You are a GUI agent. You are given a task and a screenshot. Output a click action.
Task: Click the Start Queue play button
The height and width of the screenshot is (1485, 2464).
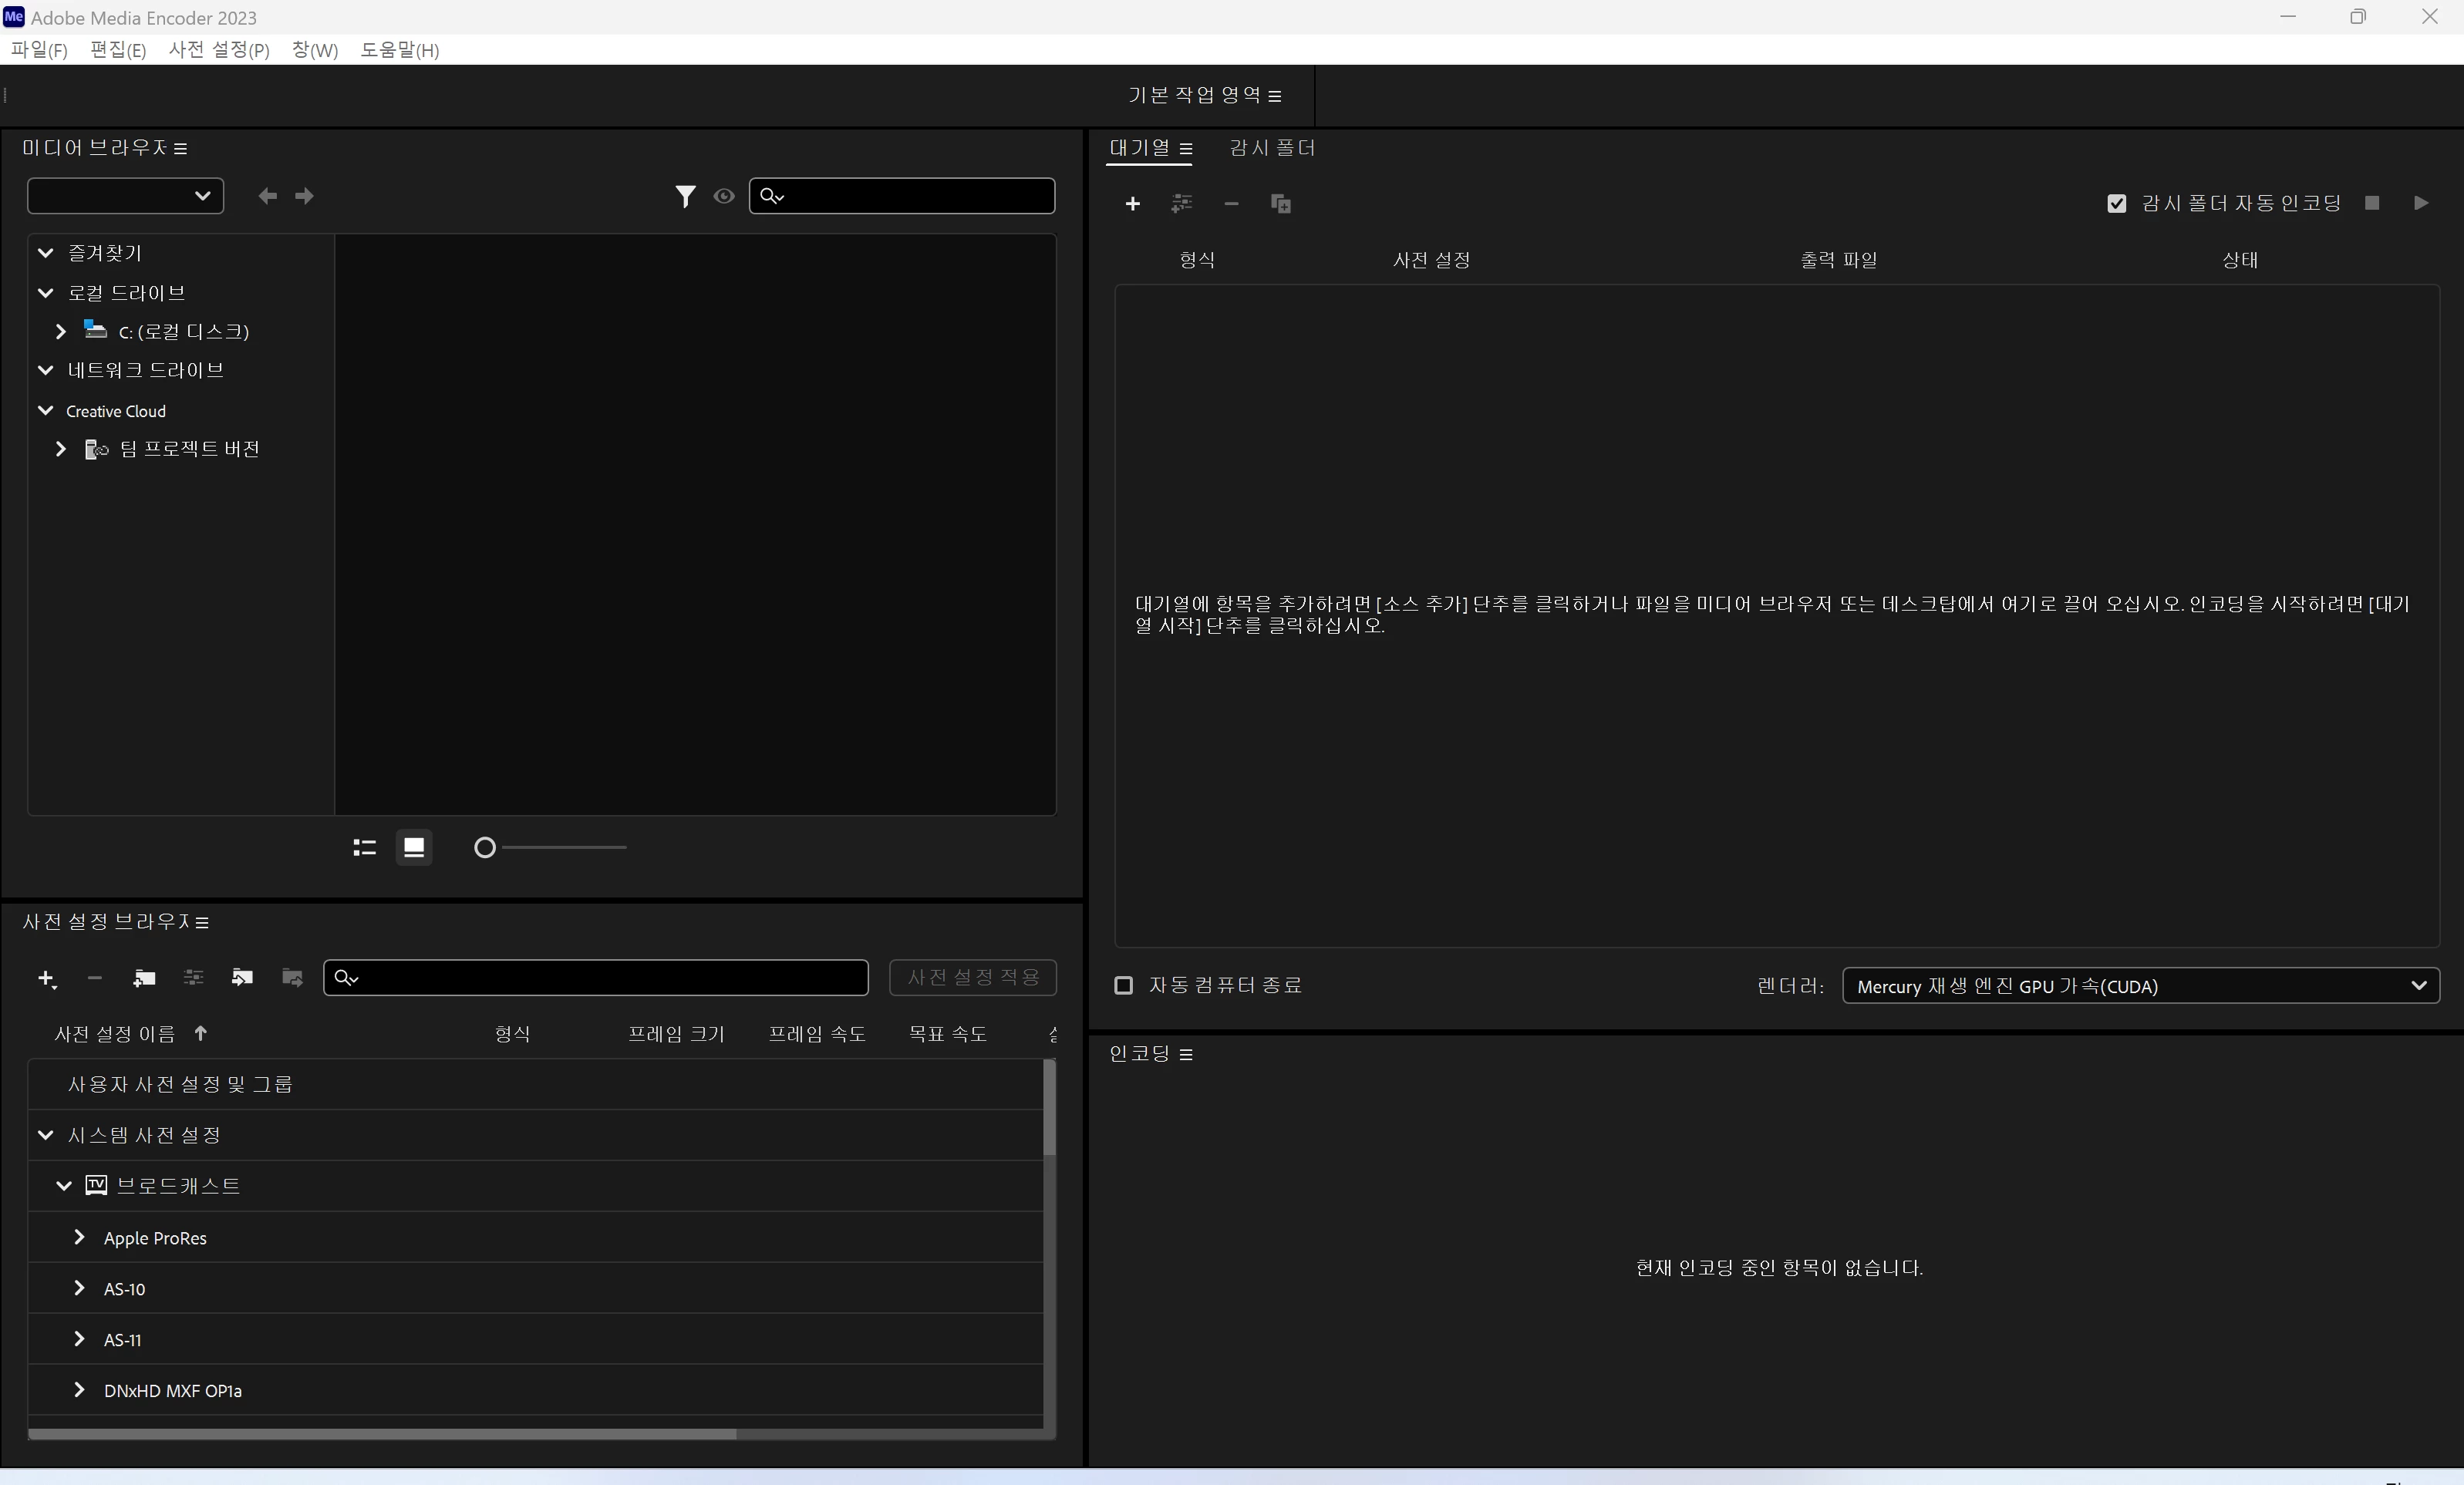(2420, 203)
